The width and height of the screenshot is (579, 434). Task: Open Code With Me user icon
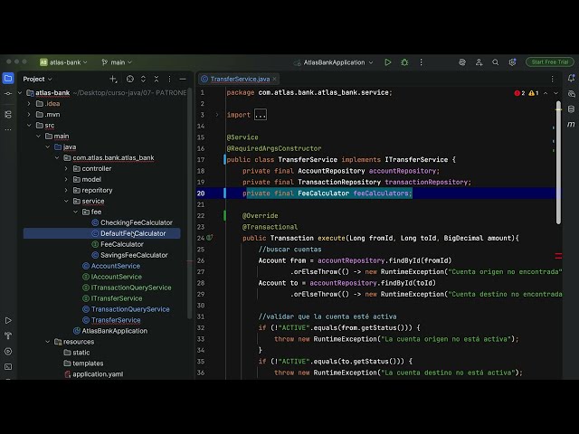click(x=479, y=62)
